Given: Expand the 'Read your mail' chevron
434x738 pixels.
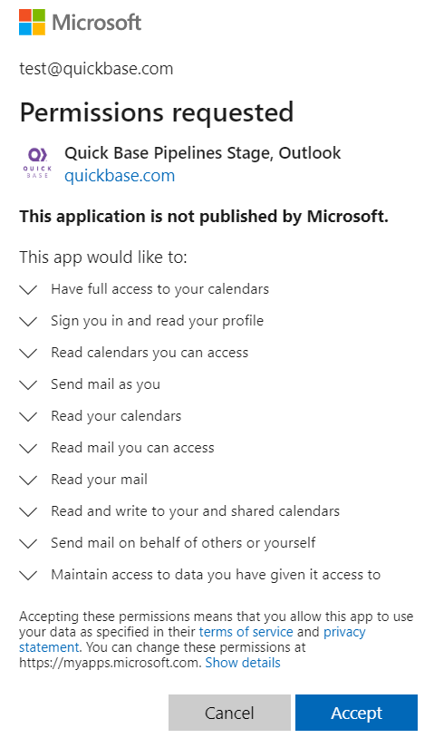Looking at the screenshot, I should pyautogui.click(x=29, y=481).
